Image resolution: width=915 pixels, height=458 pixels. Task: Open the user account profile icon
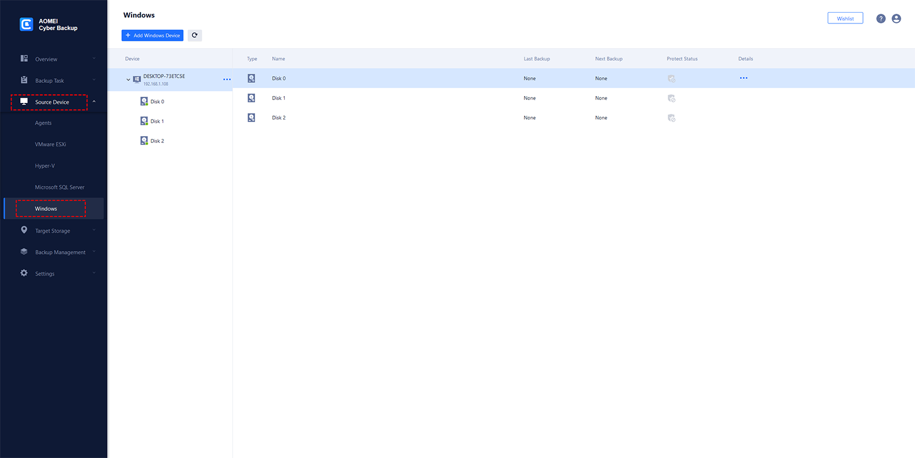pos(896,19)
